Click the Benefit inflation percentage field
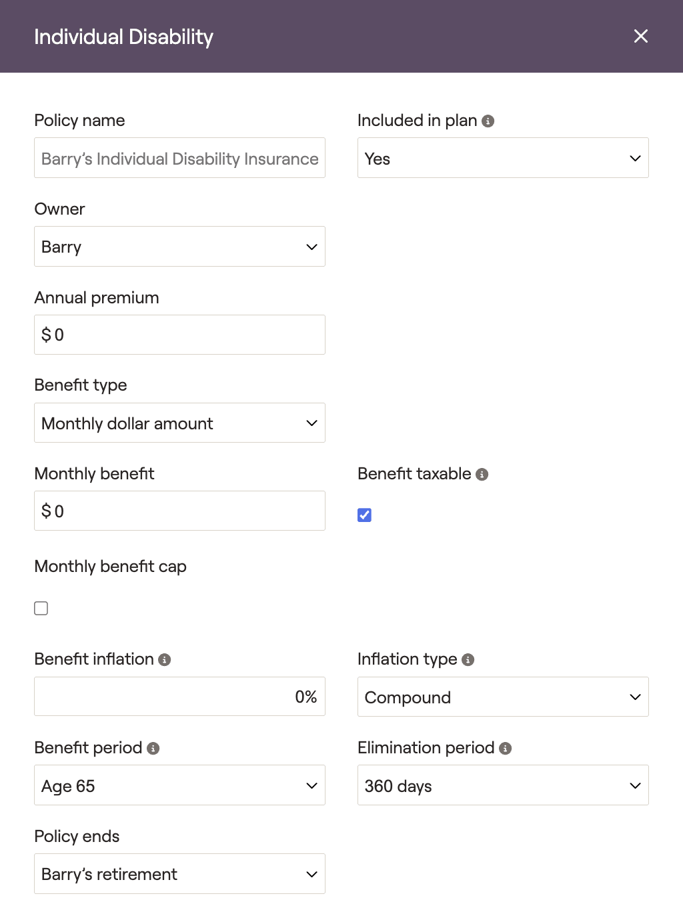The width and height of the screenshot is (683, 920). pos(179,697)
